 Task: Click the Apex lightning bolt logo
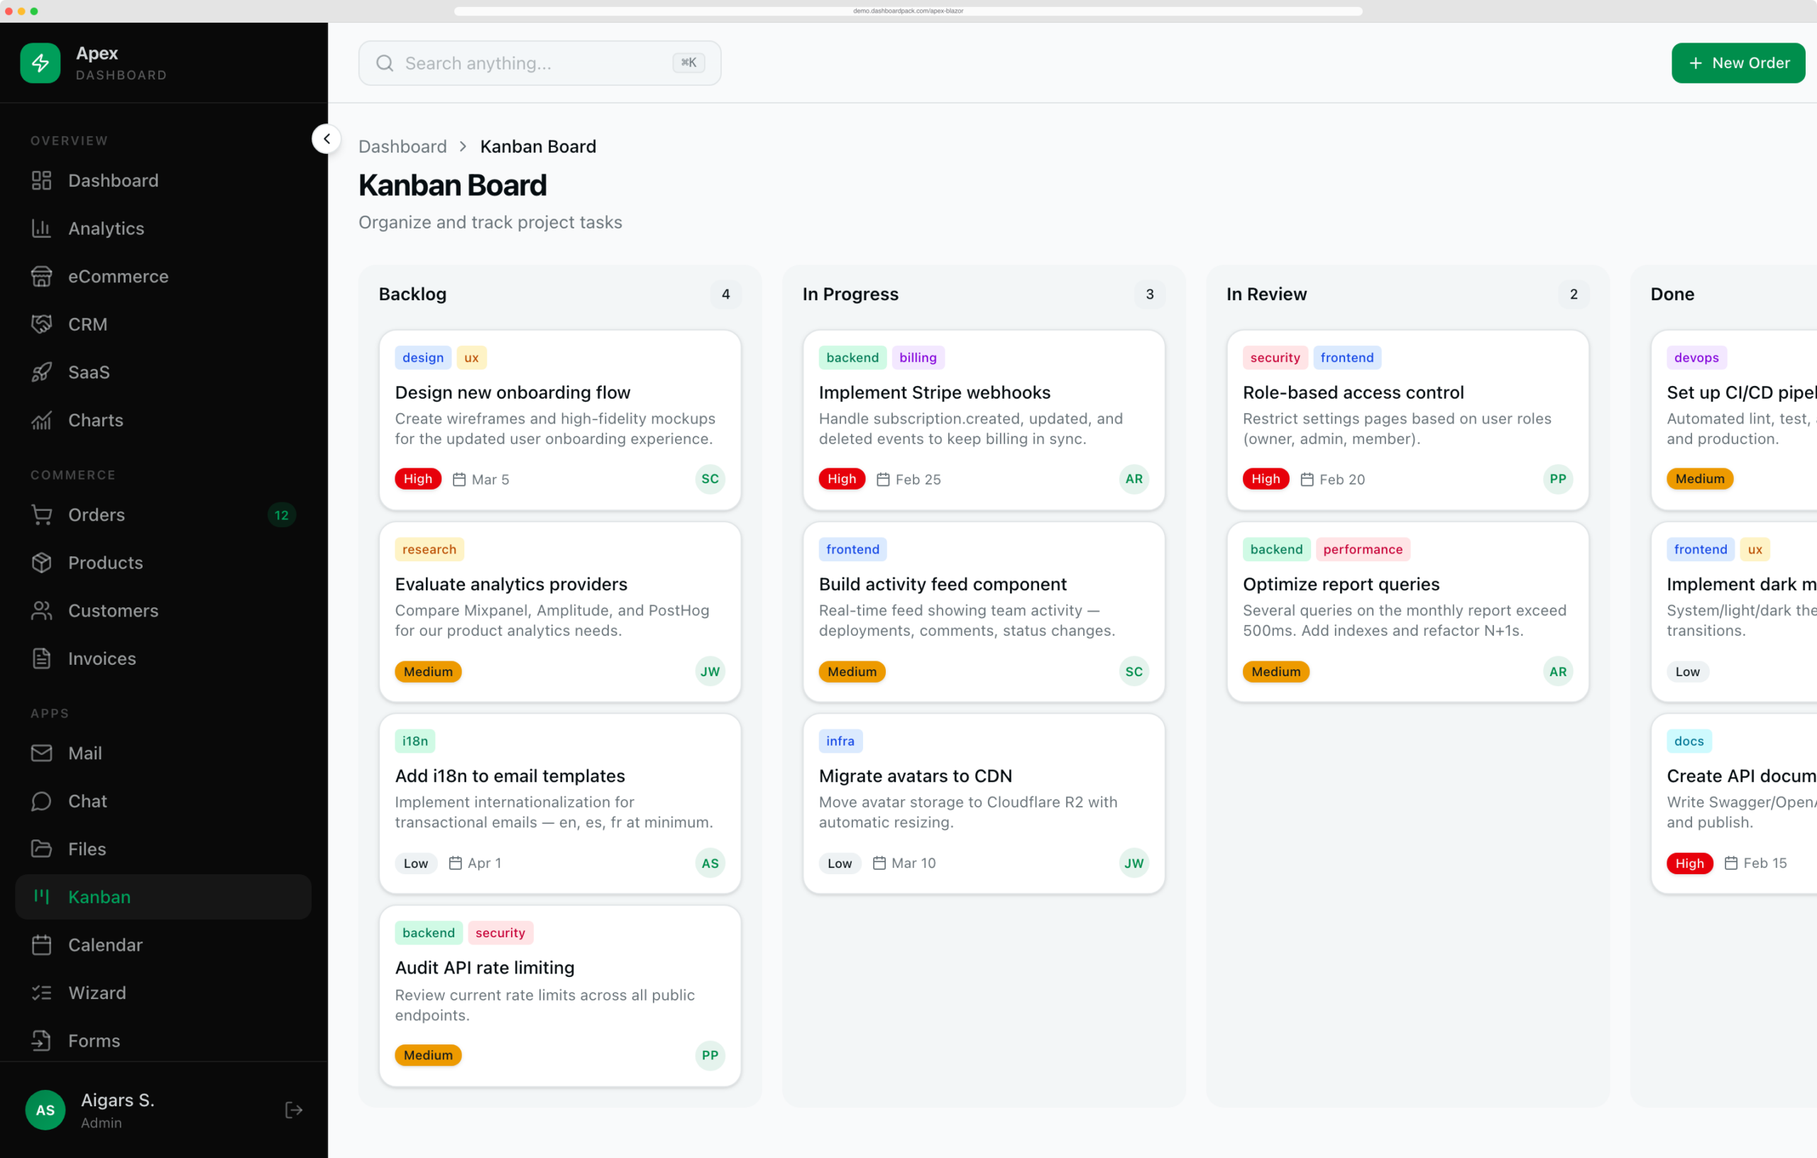tap(40, 62)
